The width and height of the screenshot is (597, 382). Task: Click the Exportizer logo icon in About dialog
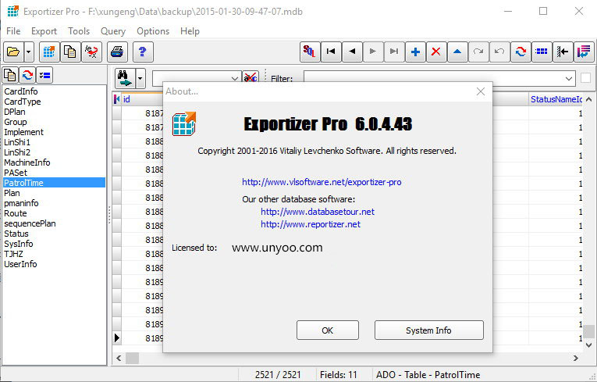point(184,124)
